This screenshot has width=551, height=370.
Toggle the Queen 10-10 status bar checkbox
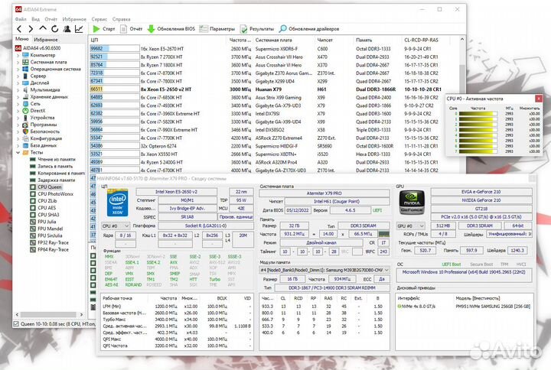(16, 323)
